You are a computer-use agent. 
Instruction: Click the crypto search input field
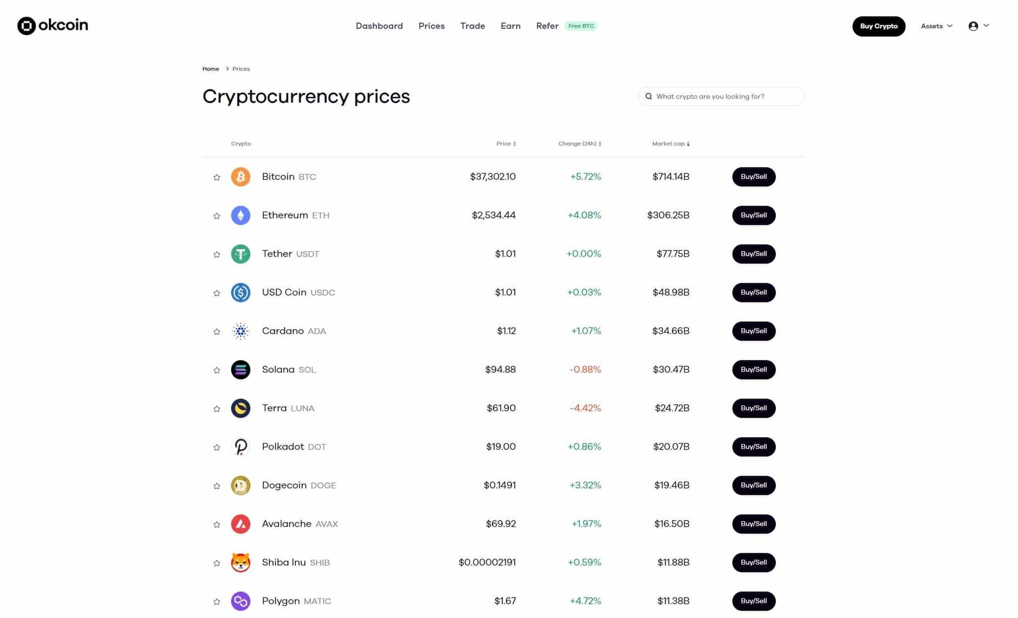[x=721, y=95]
